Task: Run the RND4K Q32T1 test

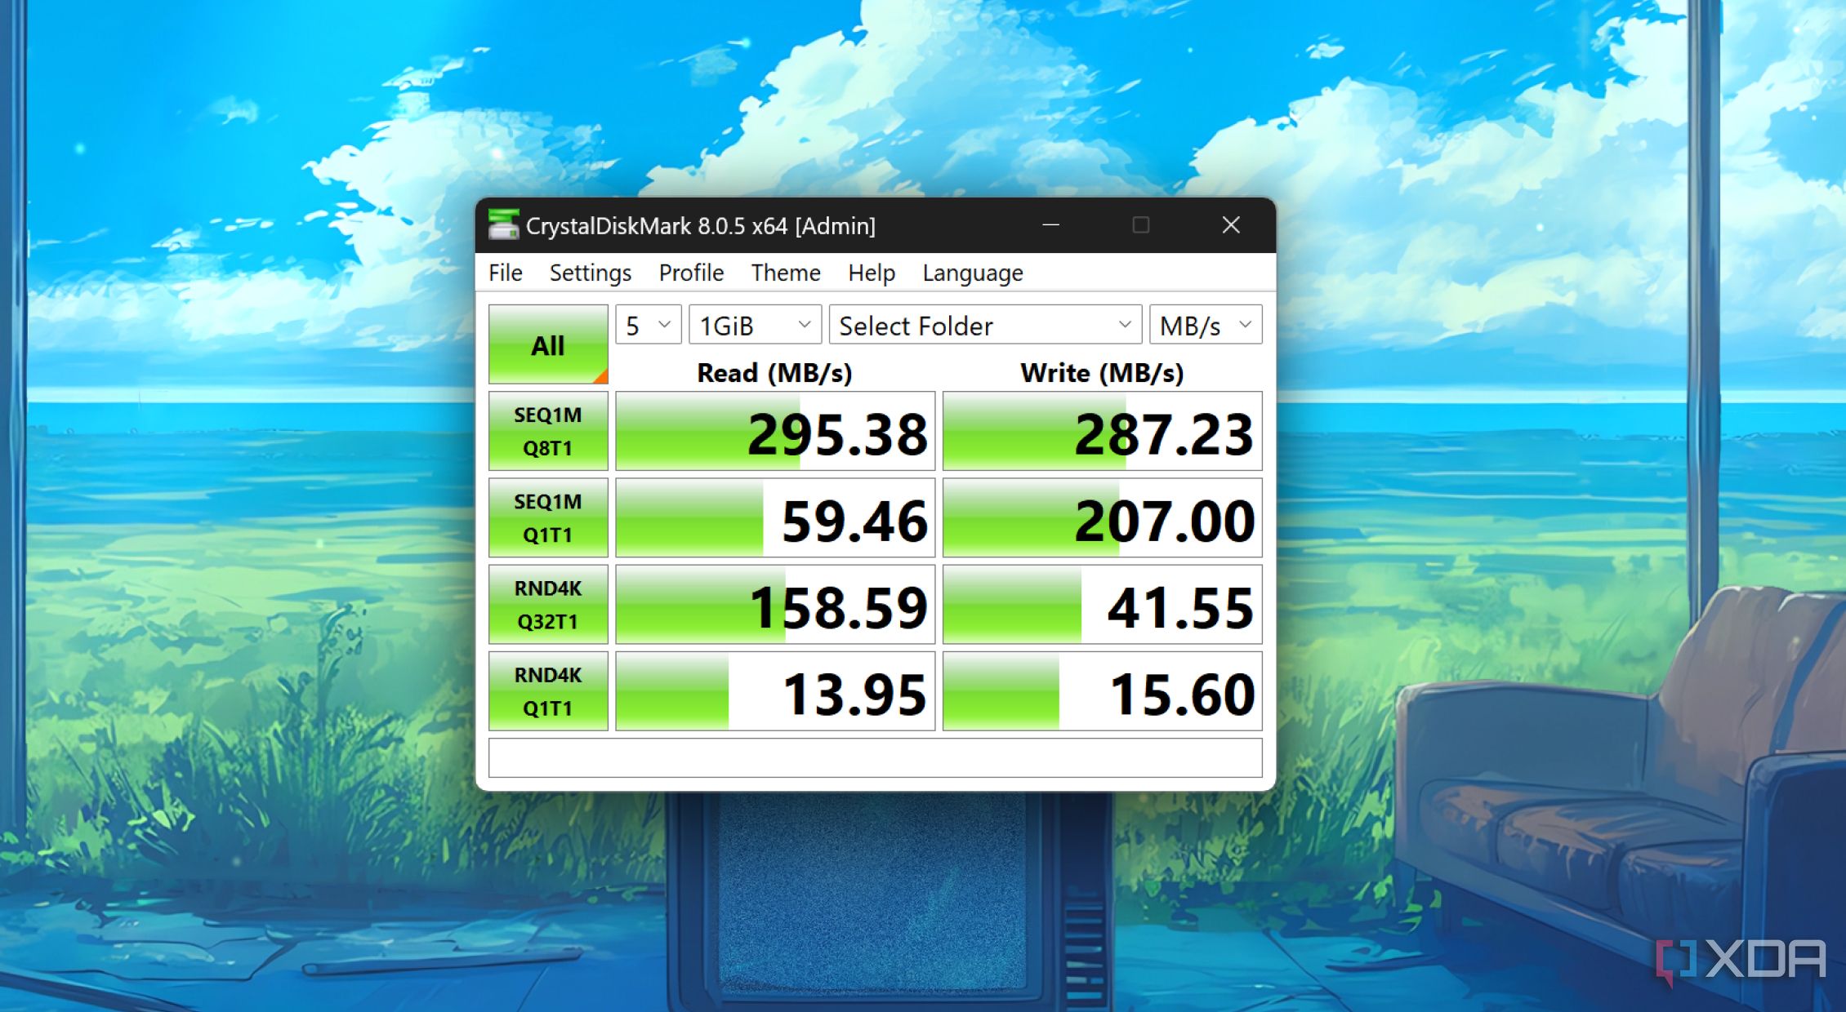Action: [548, 604]
